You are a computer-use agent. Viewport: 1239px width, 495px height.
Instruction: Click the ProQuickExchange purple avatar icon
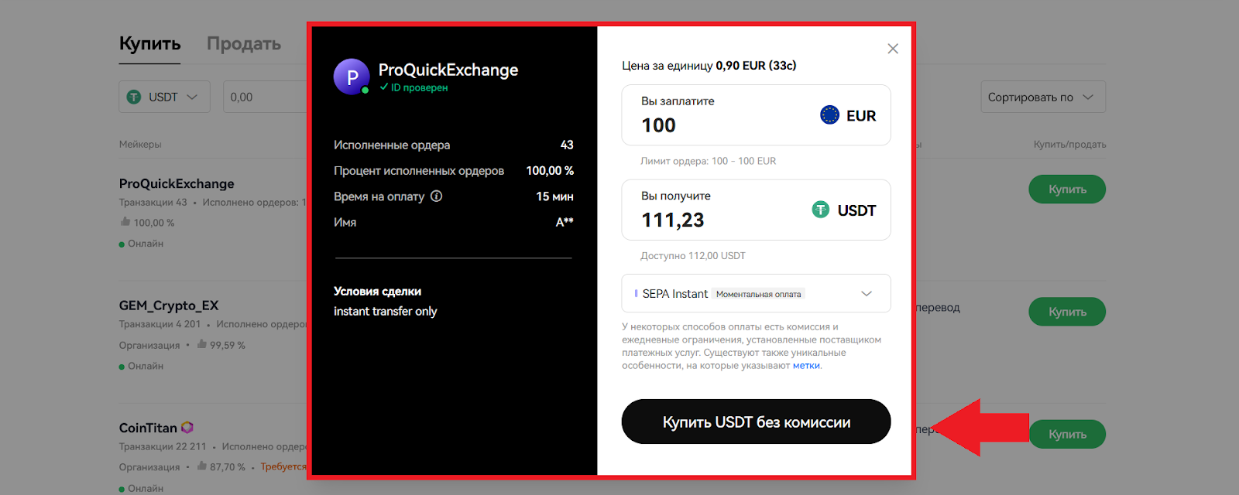pyautogui.click(x=352, y=77)
